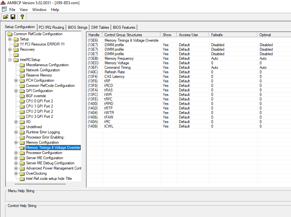Switch to the PCI IRQ Routing tab
The width and height of the screenshot is (291, 217).
51,27
